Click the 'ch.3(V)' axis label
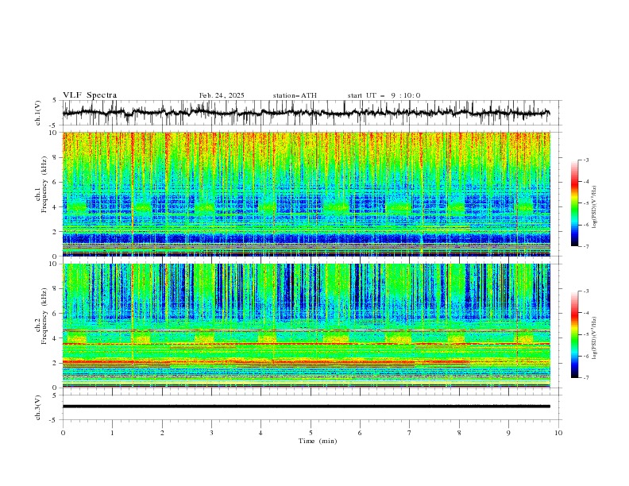629x486 pixels. pos(38,407)
